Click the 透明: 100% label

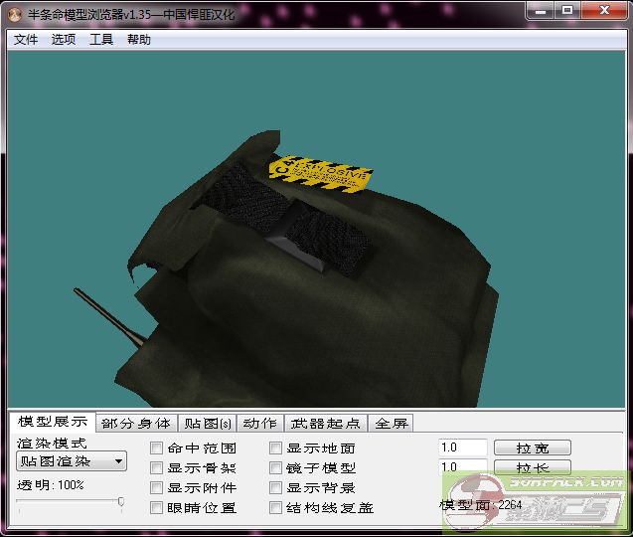click(x=51, y=485)
